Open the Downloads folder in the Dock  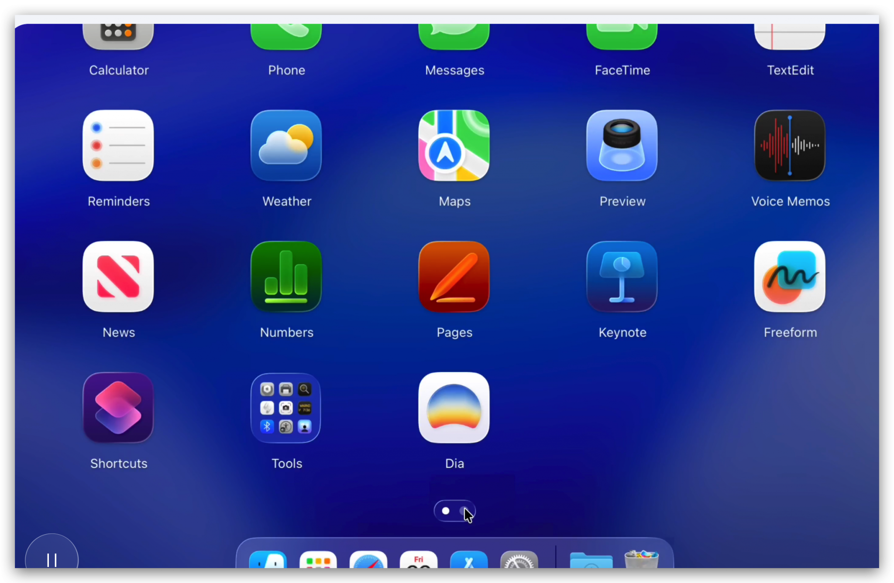tap(591, 559)
